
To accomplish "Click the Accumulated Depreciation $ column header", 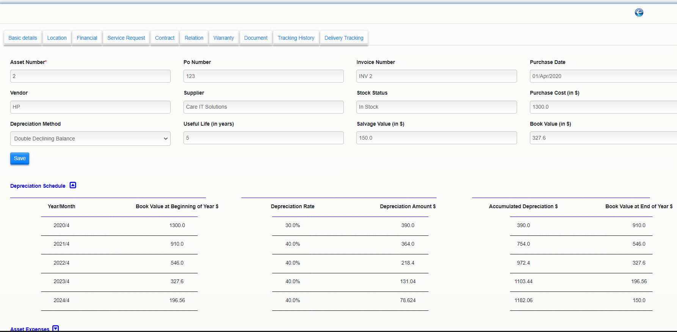I will [523, 206].
